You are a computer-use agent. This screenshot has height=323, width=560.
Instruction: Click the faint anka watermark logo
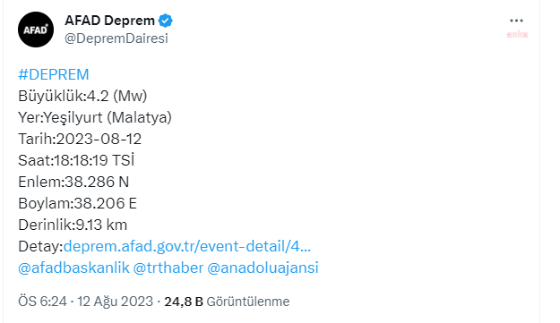pos(517,34)
